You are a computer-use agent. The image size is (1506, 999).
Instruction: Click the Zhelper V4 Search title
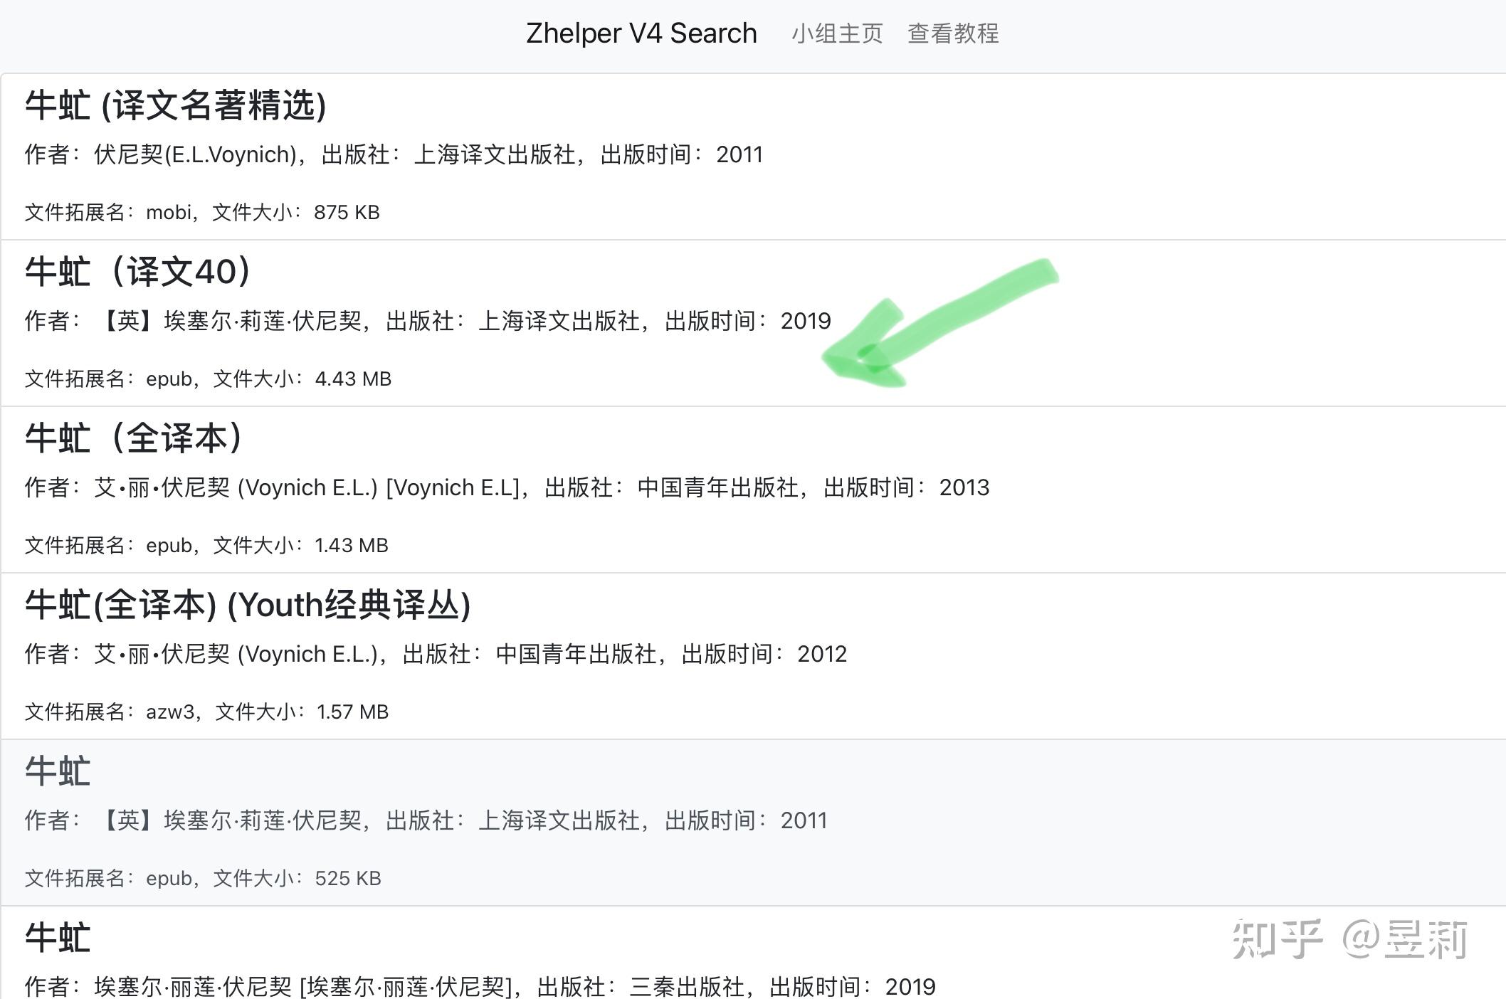(641, 33)
